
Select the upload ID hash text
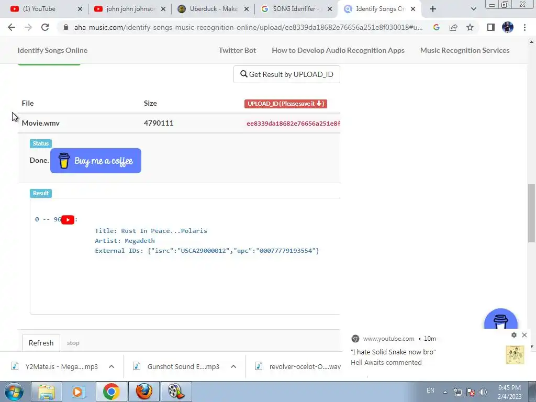click(293, 124)
